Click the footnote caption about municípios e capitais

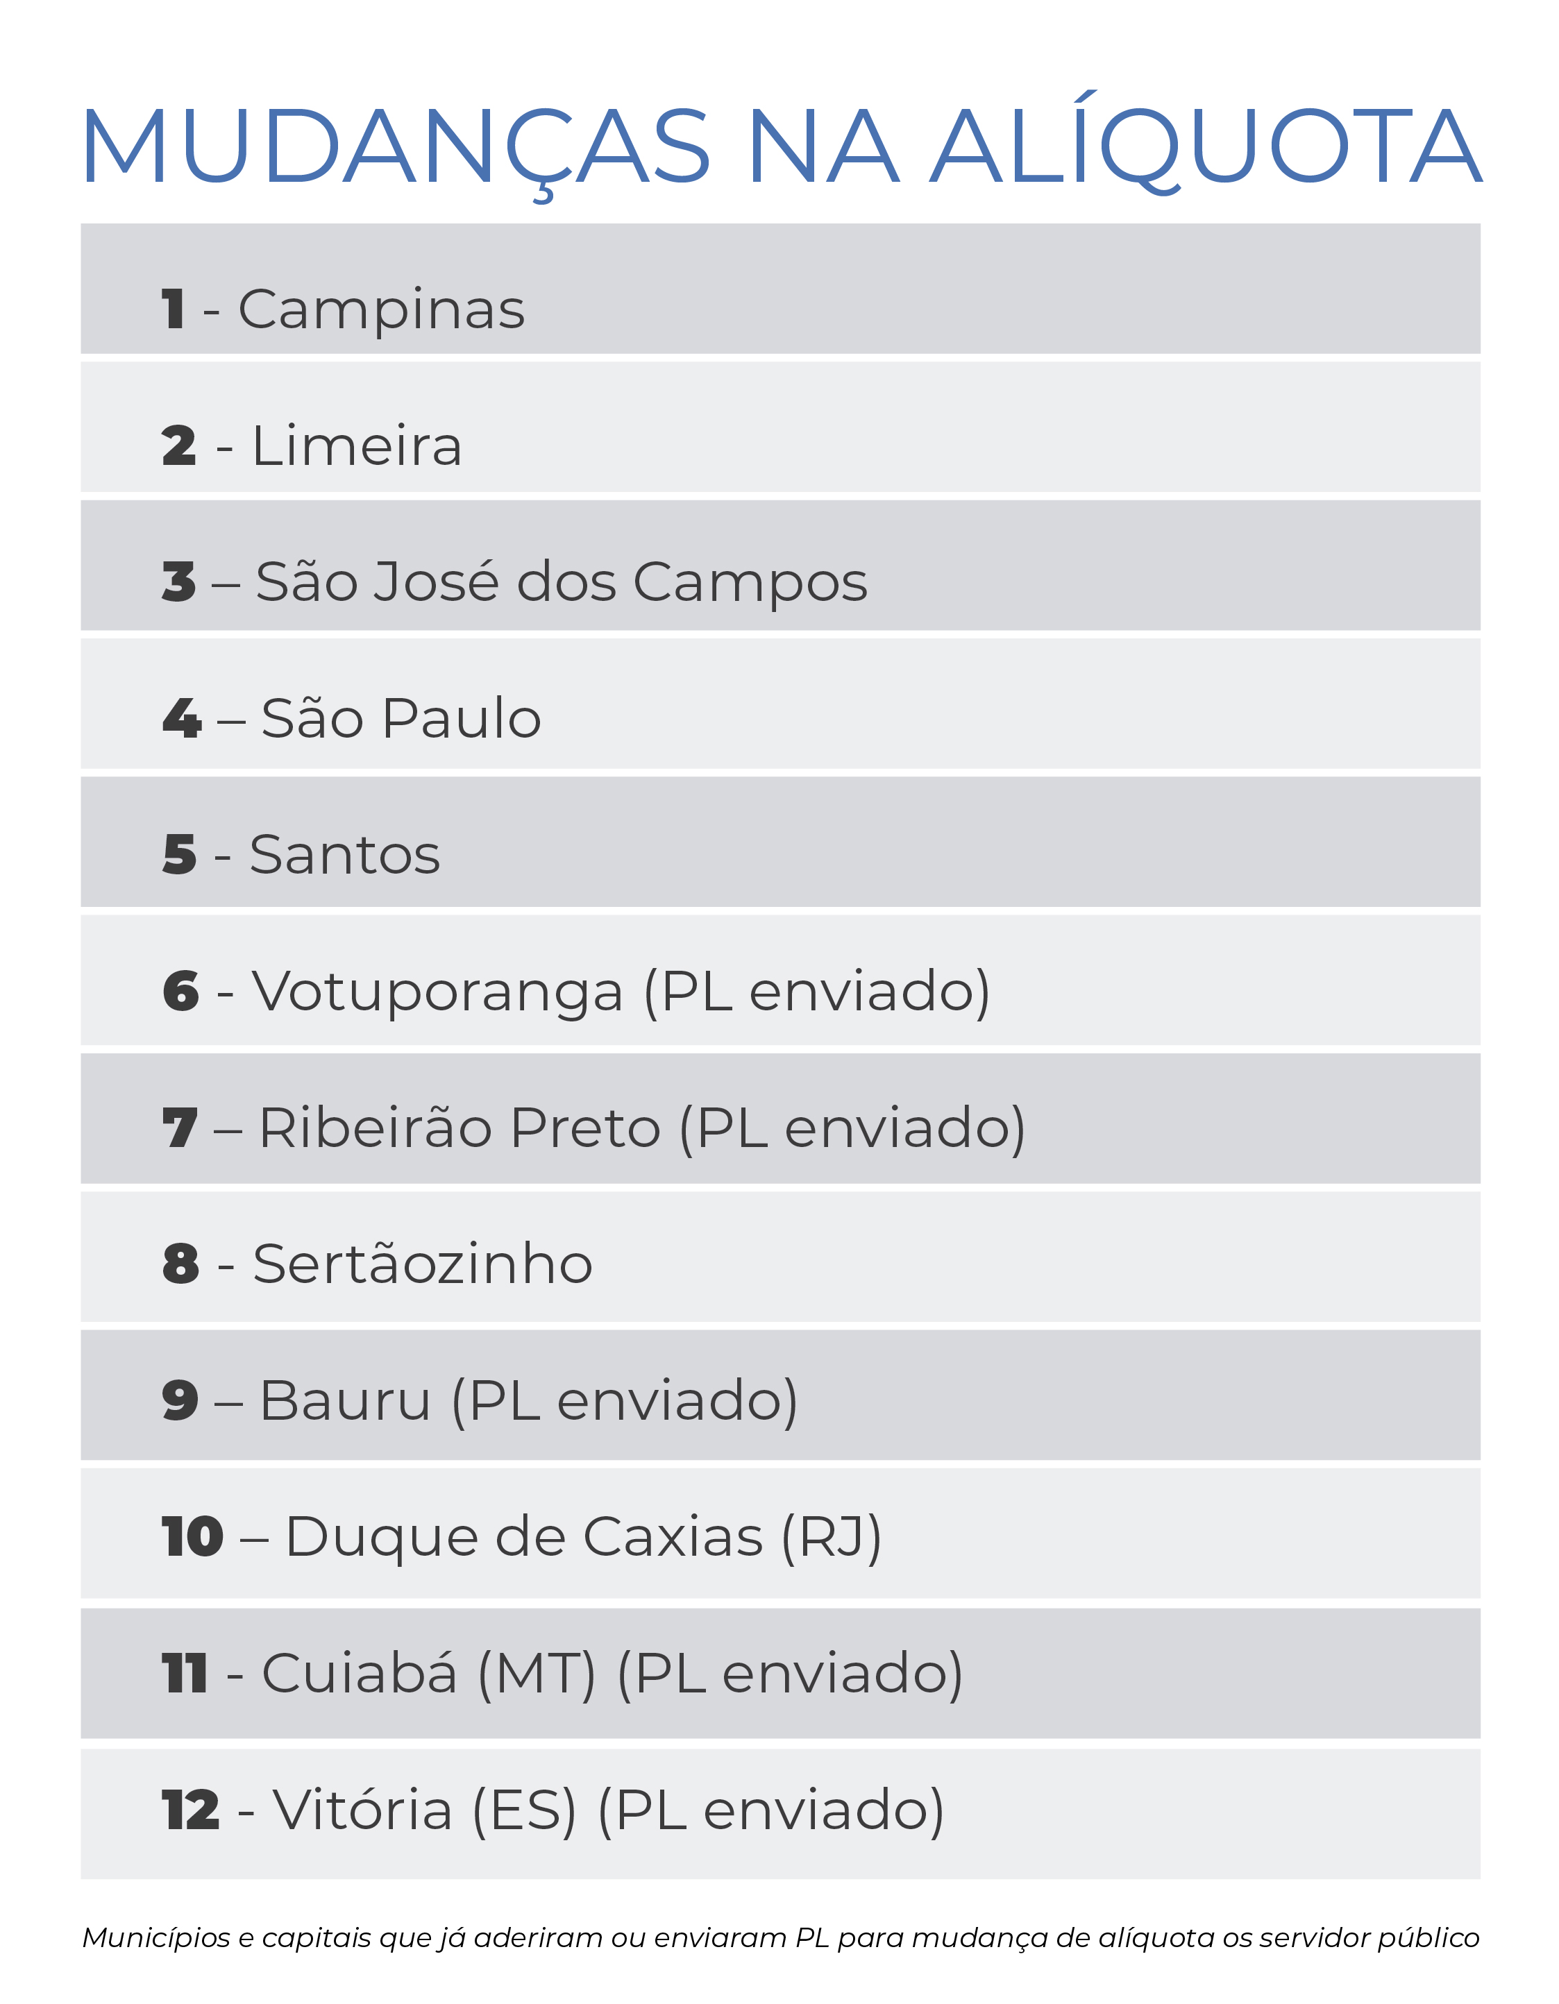pyautogui.click(x=780, y=1937)
